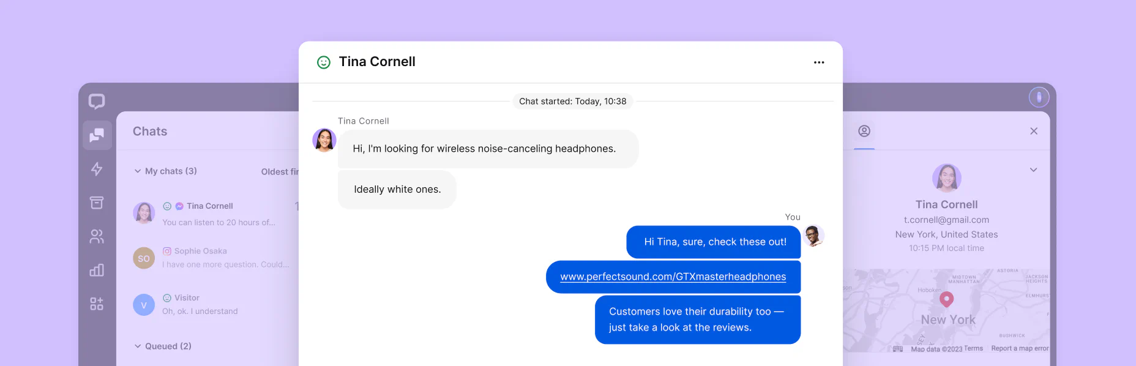Open the Apps marketplace icon
The width and height of the screenshot is (1136, 366).
(x=97, y=304)
